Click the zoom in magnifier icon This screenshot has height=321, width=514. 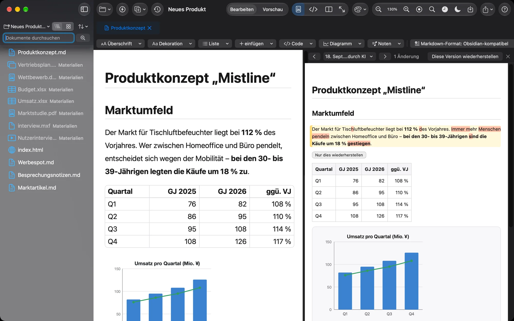pyautogui.click(x=406, y=10)
